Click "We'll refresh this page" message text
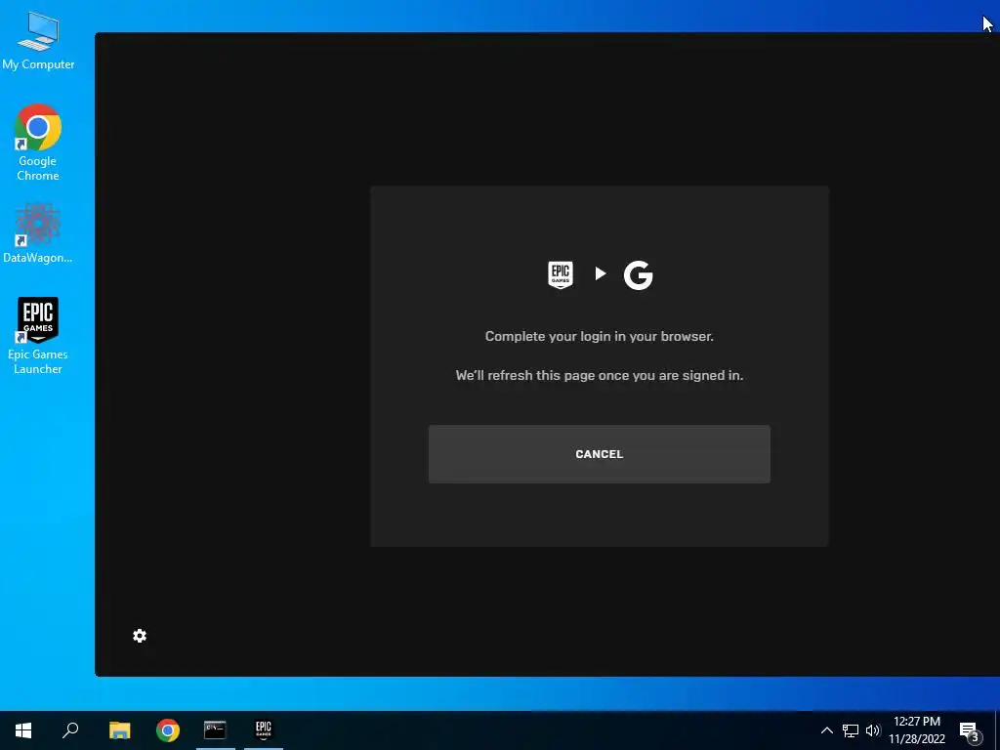 pos(599,375)
